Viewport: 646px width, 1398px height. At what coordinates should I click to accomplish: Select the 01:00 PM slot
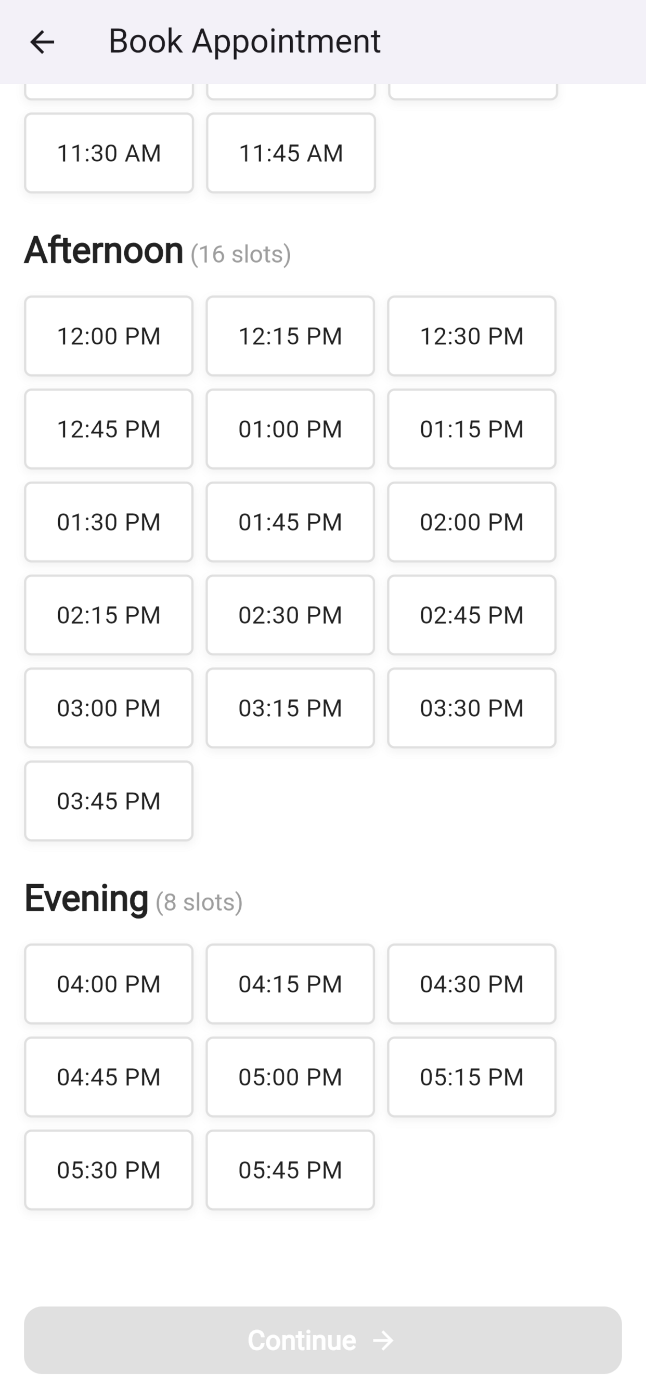pos(290,429)
